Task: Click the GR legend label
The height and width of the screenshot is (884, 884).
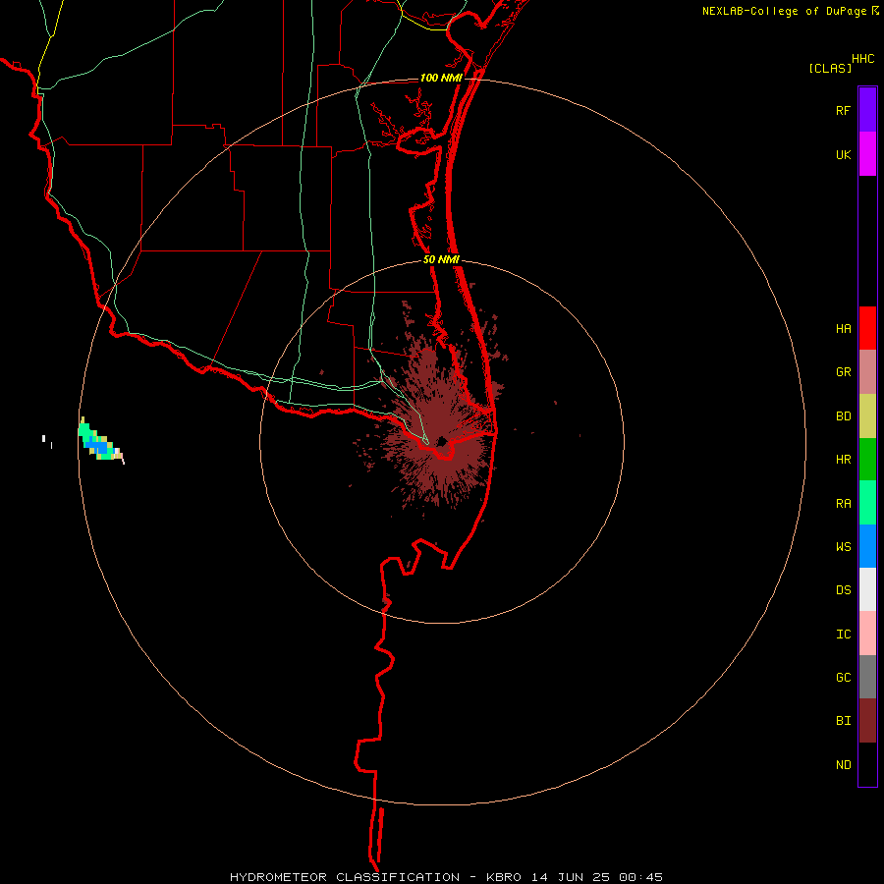Action: coord(843,372)
